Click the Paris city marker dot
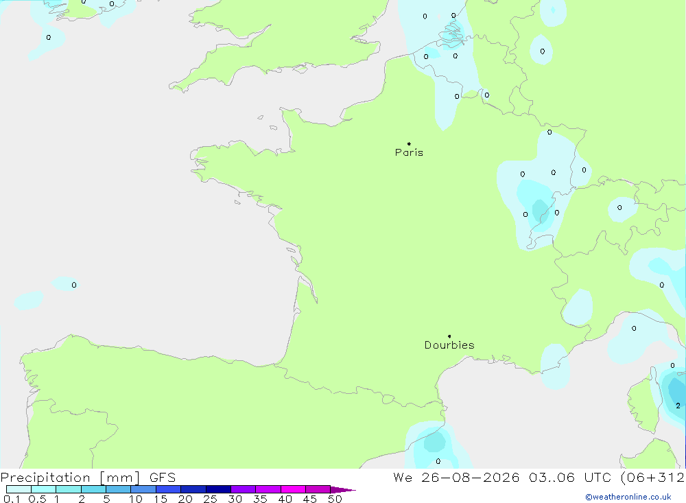This screenshot has height=503, width=686. pos(409,143)
